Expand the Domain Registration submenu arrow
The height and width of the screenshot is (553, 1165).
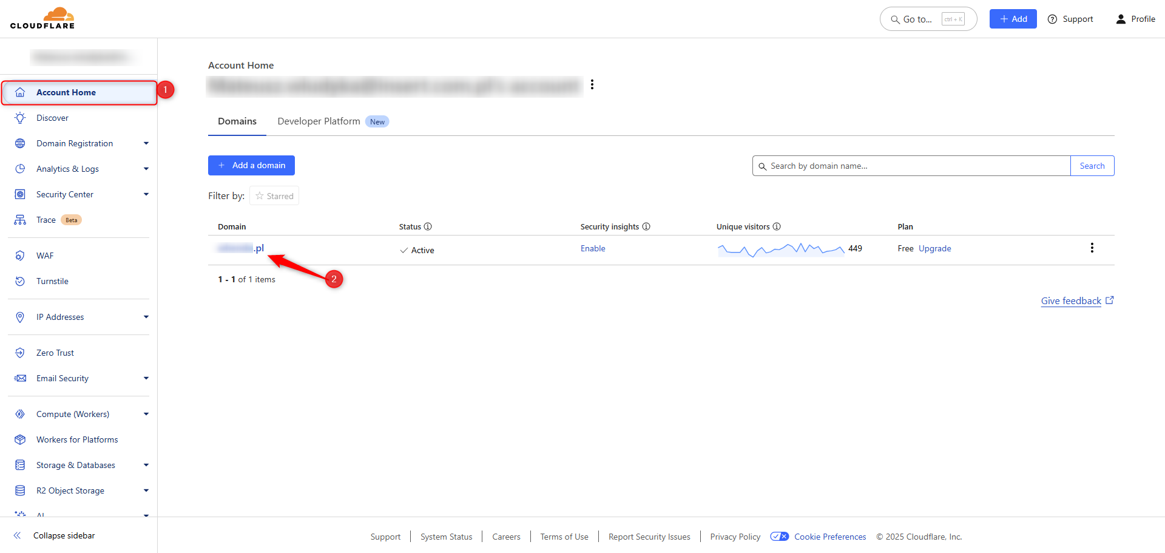point(146,143)
